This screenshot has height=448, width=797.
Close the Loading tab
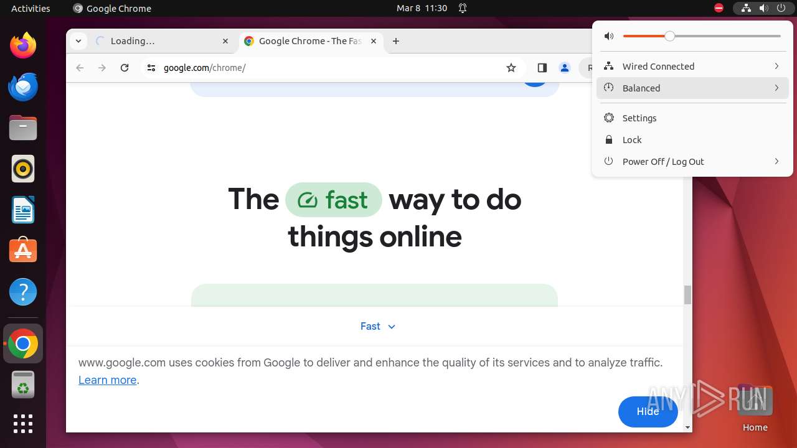point(225,41)
